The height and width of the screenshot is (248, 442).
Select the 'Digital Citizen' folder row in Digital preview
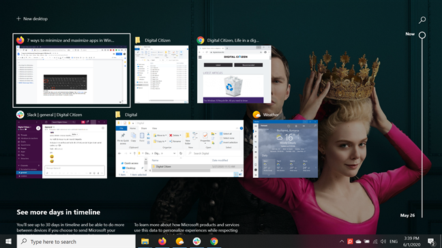pyautogui.click(x=196, y=167)
